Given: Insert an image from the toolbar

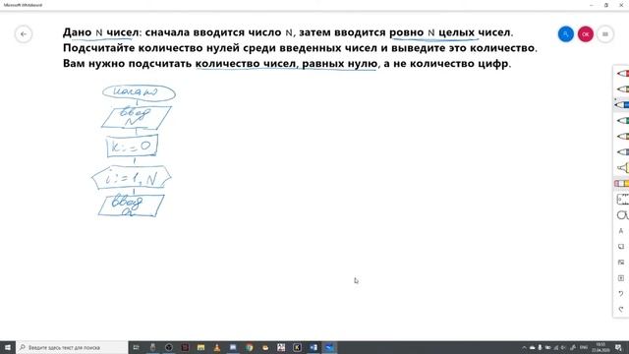Looking at the screenshot, I should [x=621, y=263].
